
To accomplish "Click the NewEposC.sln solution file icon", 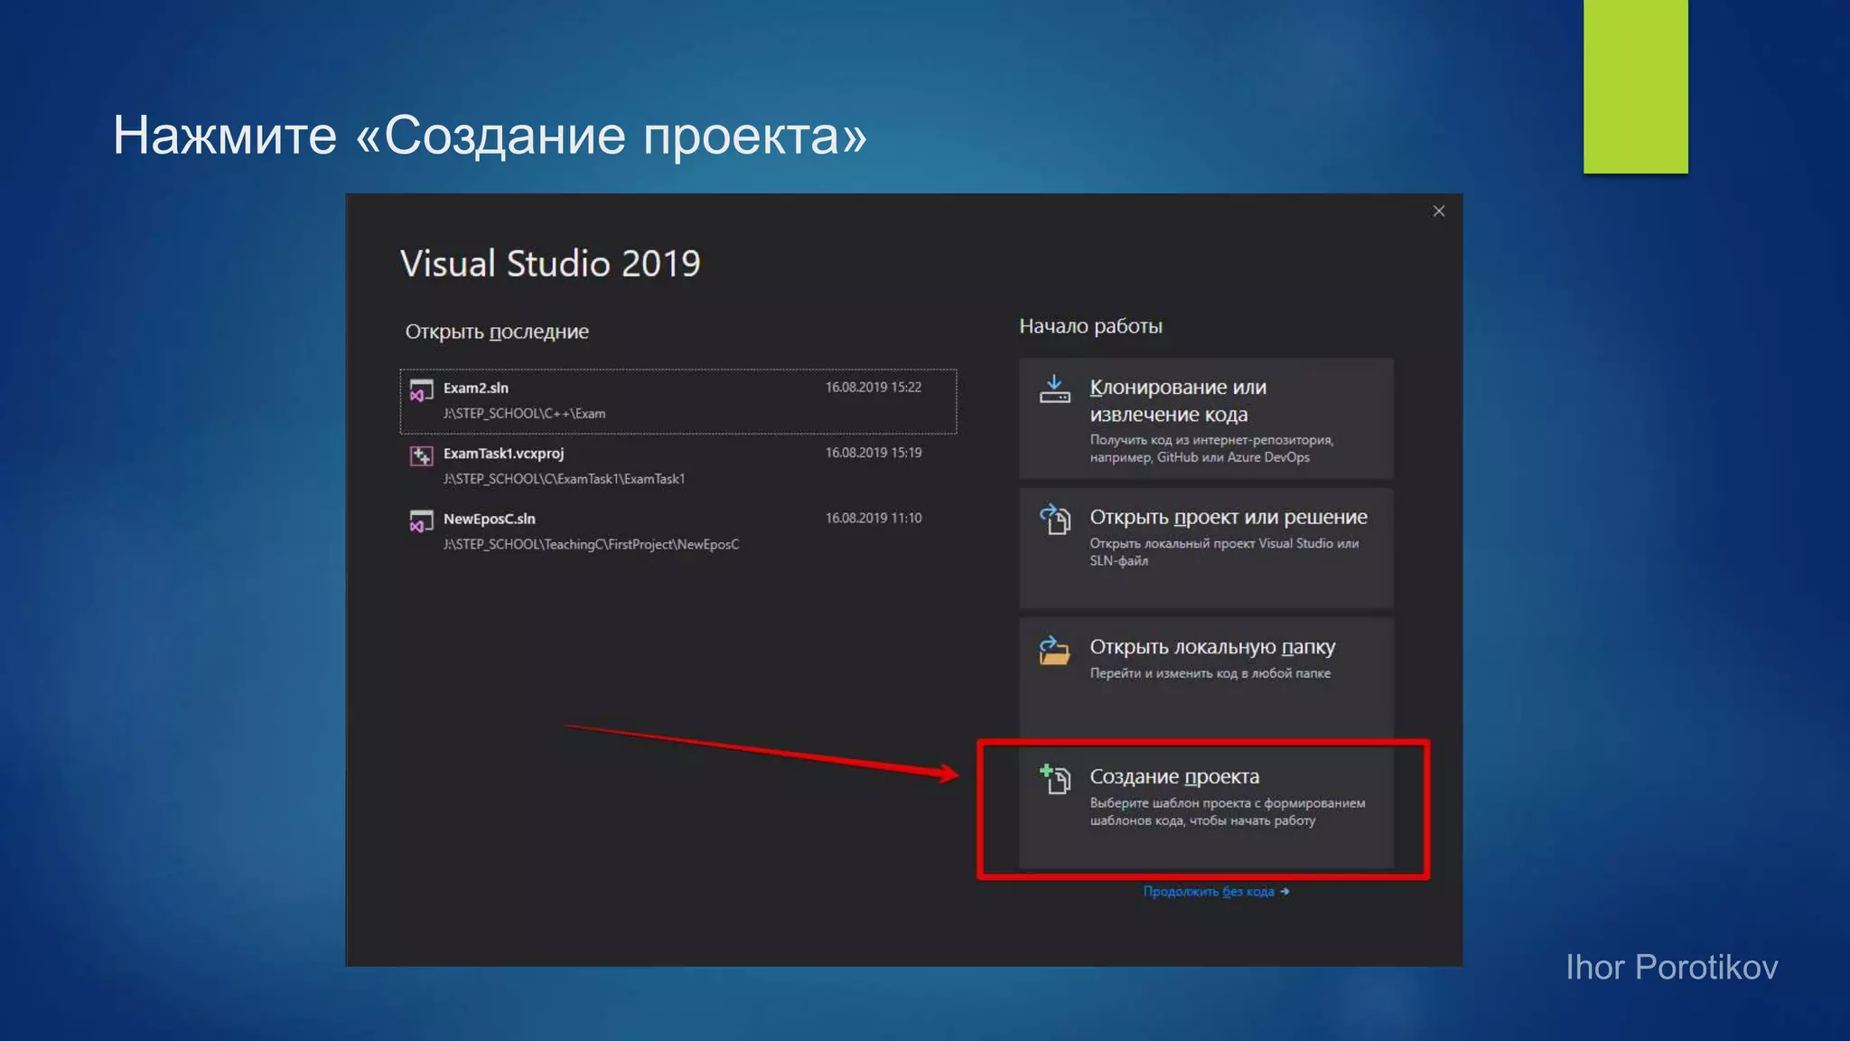I will (421, 521).
